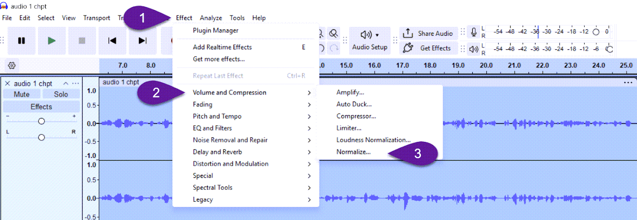Click the Get Effects button
The image size is (637, 220).
pyautogui.click(x=428, y=48)
